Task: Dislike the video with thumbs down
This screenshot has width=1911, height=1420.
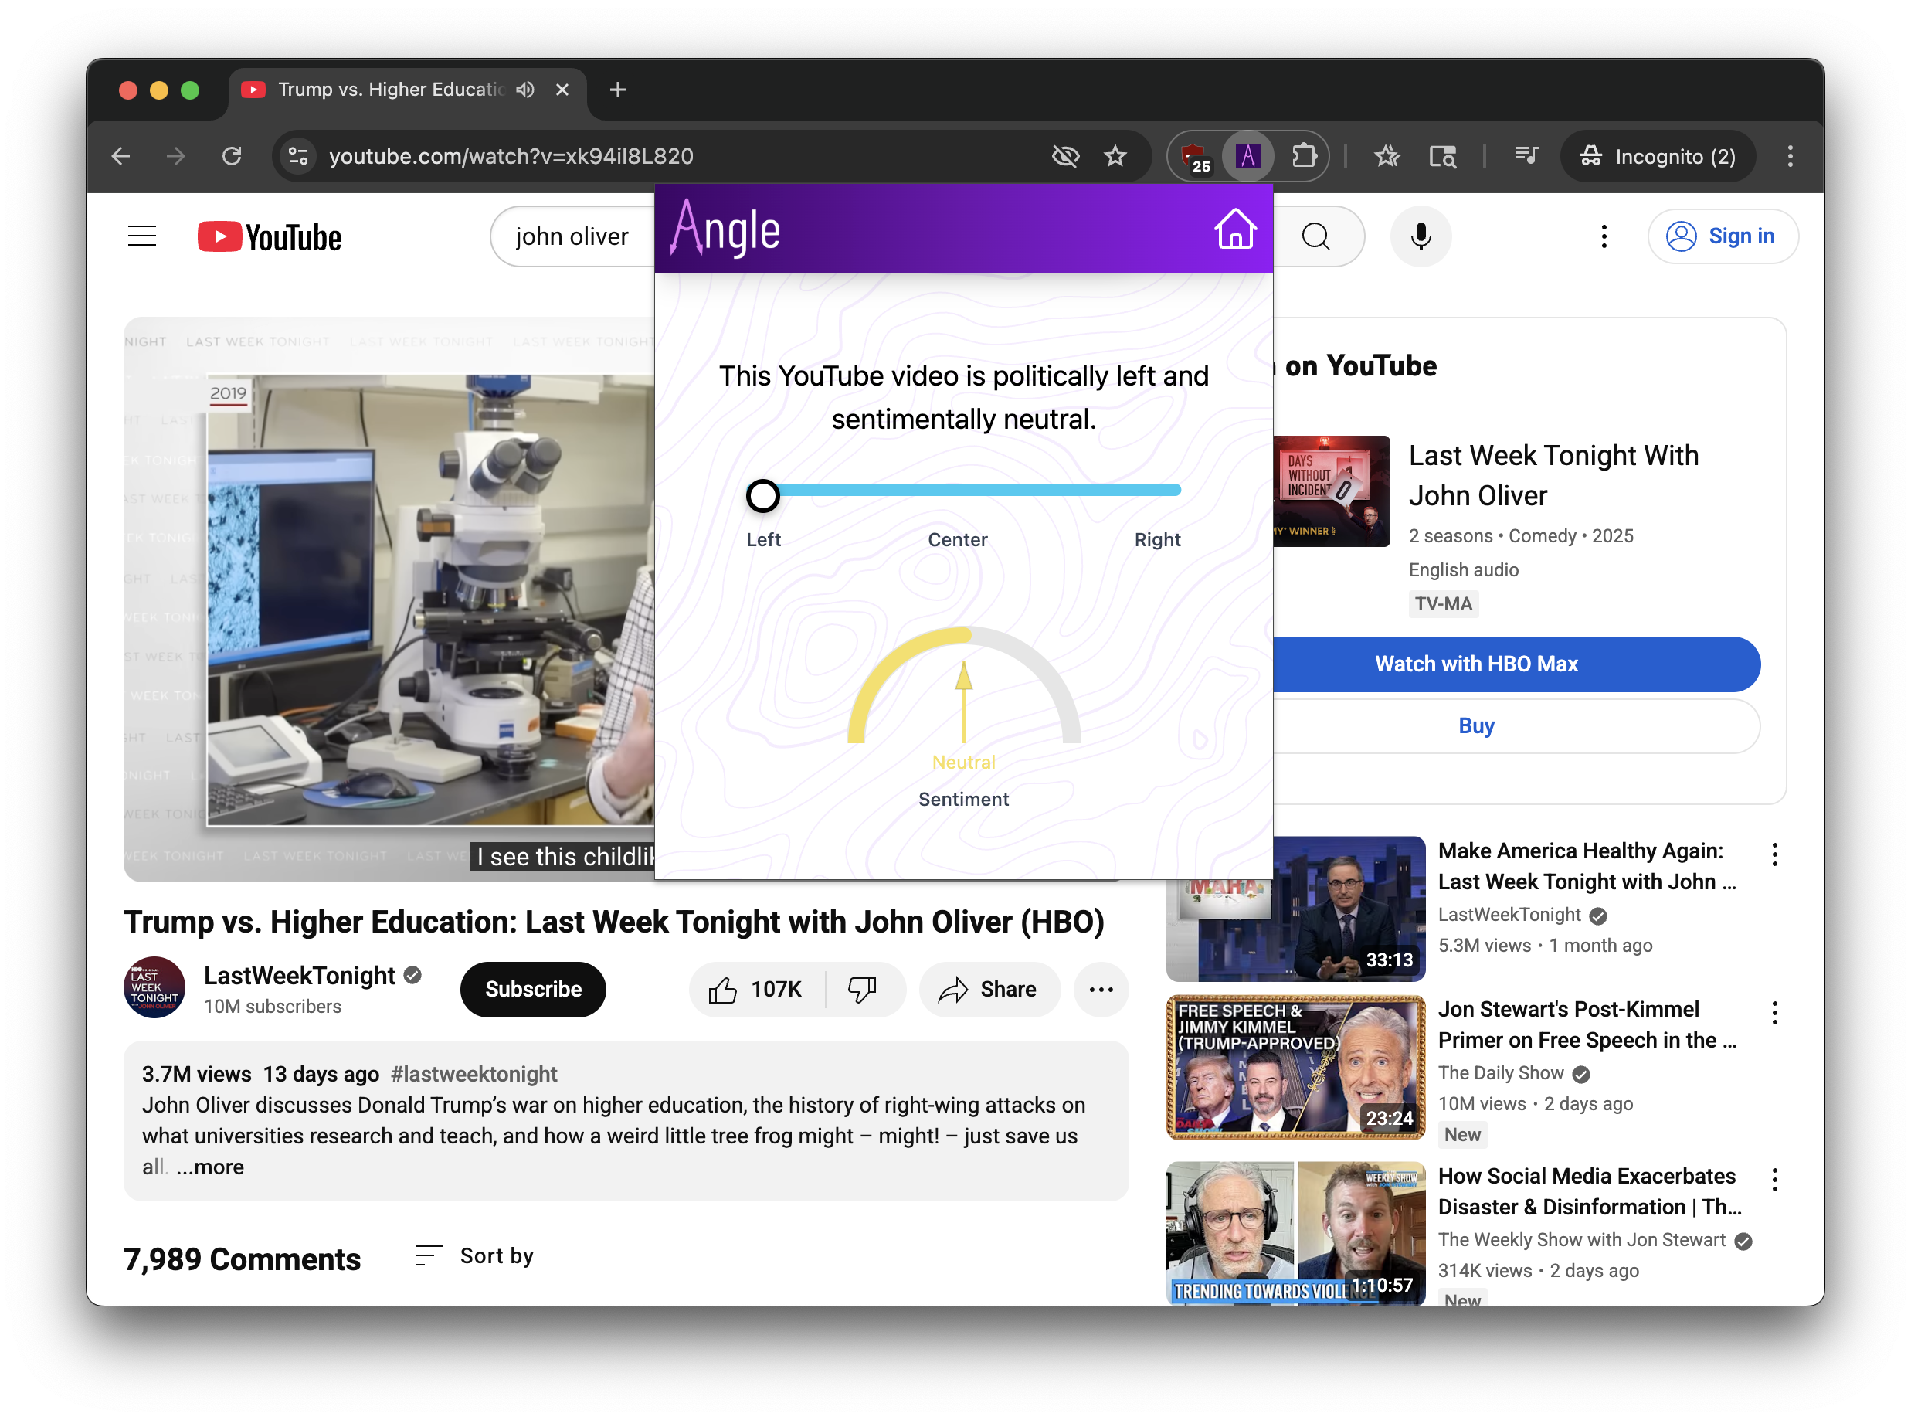Action: tap(862, 990)
